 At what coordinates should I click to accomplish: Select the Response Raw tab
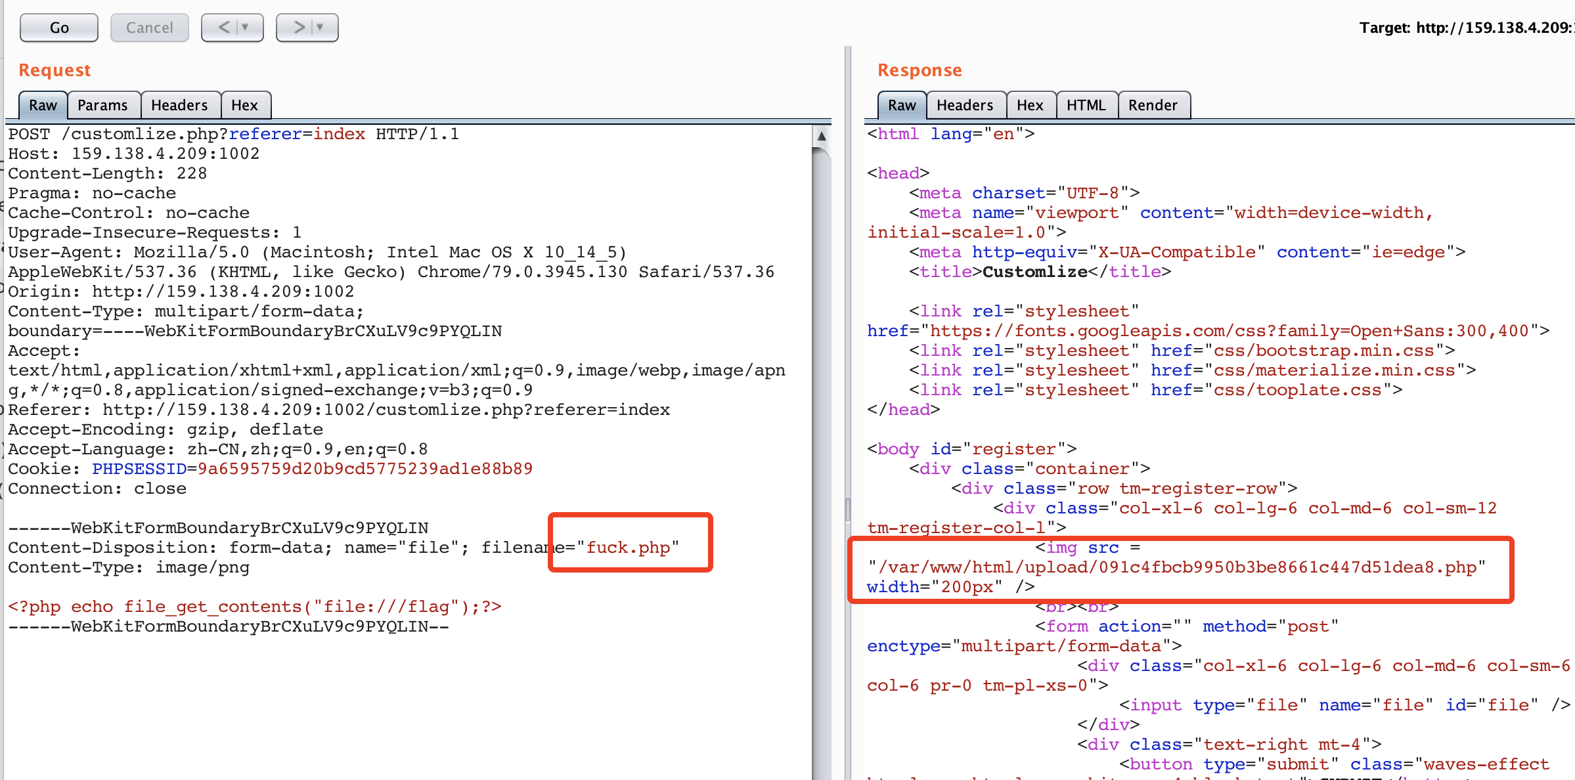pos(902,105)
